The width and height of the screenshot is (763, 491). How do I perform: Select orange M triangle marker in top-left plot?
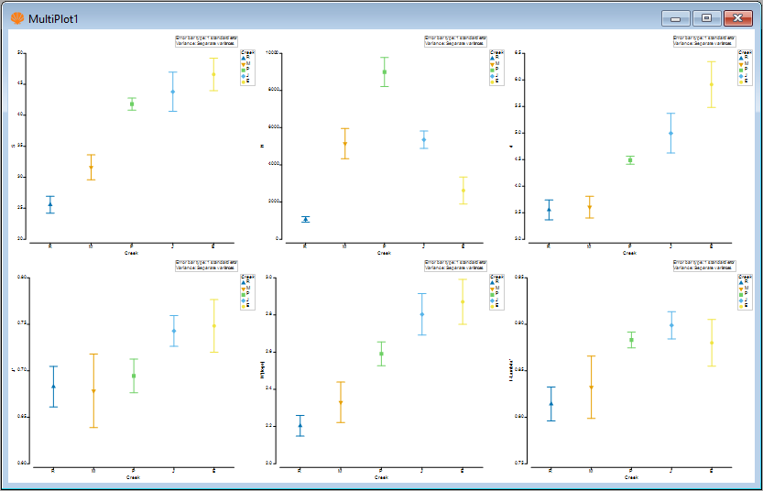[91, 168]
